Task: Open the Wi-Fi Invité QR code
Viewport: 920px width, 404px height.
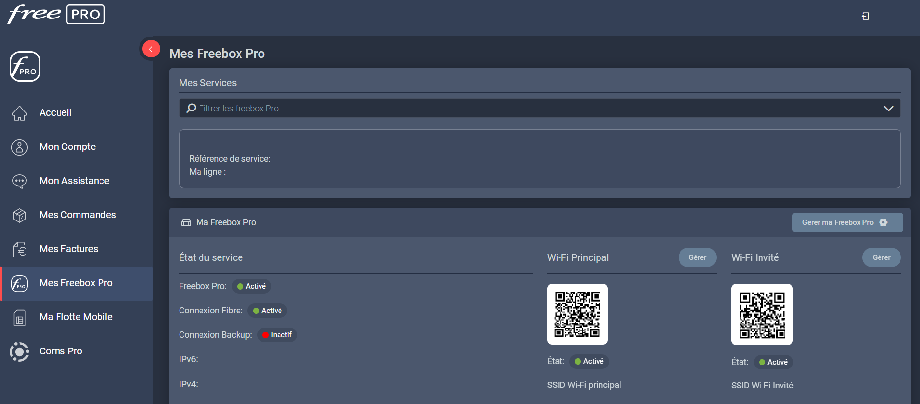Action: 762,314
